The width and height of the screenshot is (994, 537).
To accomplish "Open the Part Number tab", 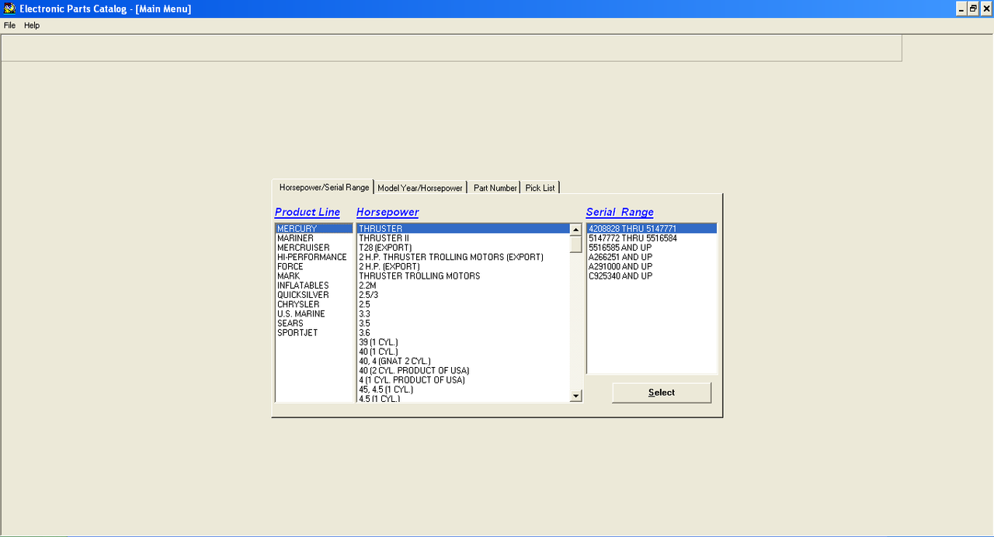I will [495, 188].
